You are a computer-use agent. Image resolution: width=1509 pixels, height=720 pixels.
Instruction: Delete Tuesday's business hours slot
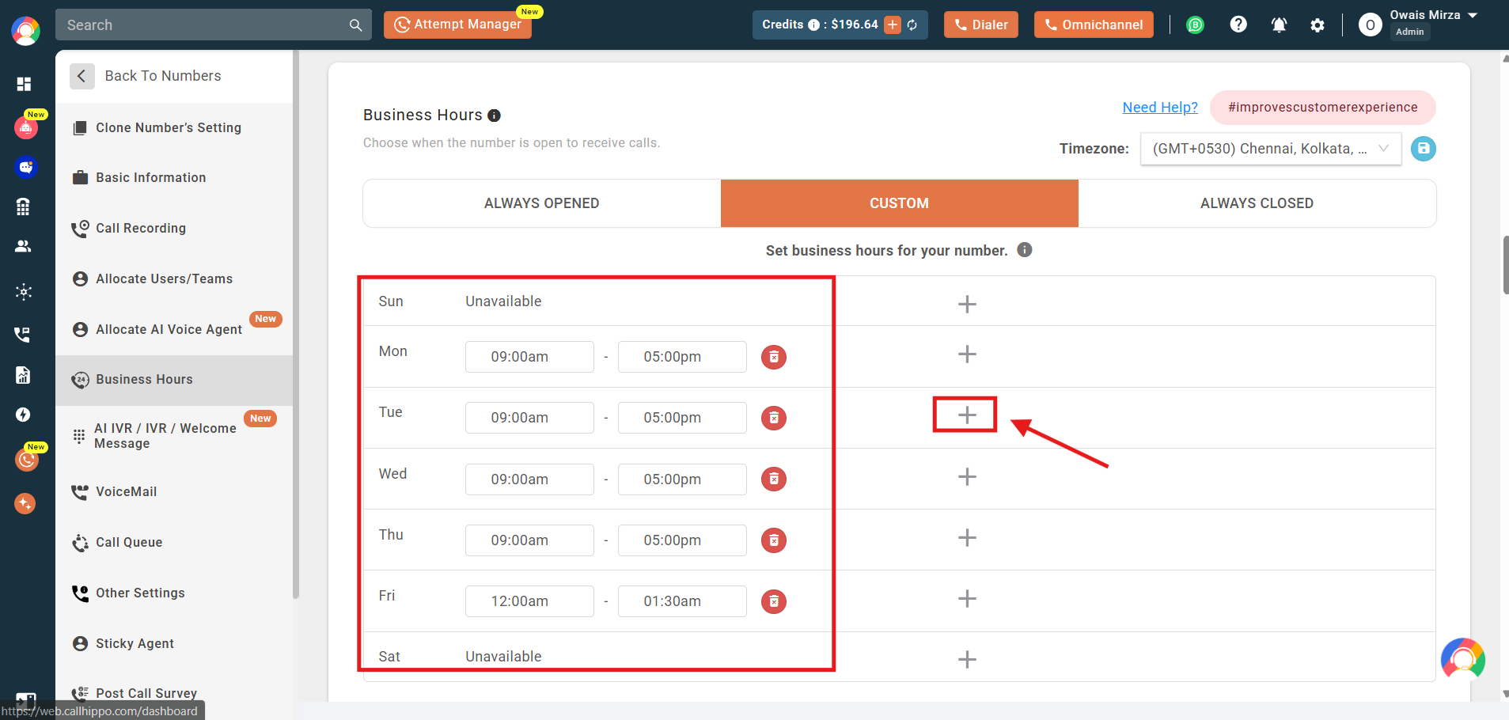(x=774, y=418)
